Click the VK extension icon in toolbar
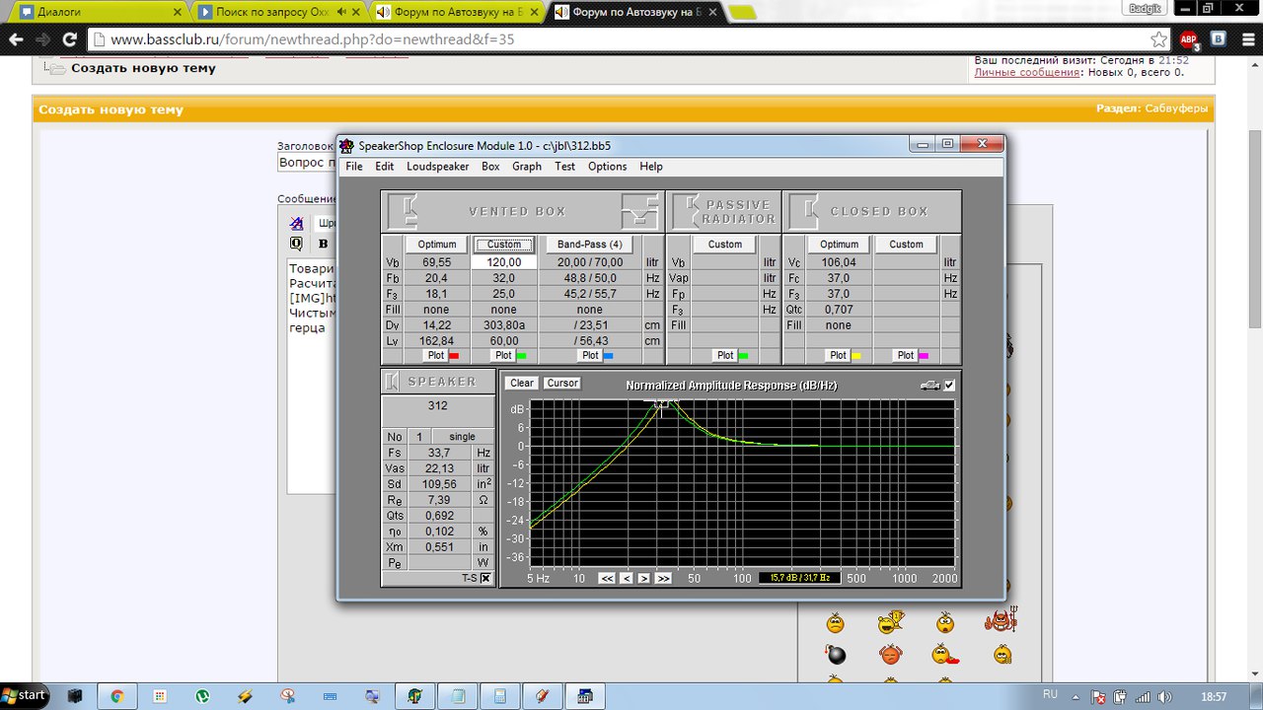Screen dimensions: 1263x710 pos(1219,39)
